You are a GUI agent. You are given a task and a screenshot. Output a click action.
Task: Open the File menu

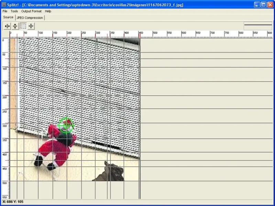pyautogui.click(x=5, y=11)
